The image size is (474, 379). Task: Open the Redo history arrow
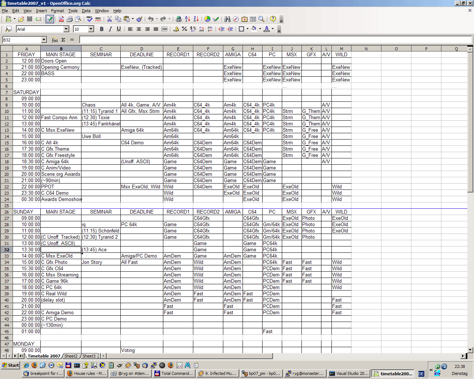click(x=169, y=19)
